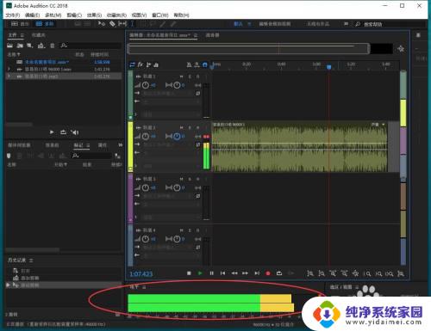Open the 编辑(E) menu

[x=32, y=15]
